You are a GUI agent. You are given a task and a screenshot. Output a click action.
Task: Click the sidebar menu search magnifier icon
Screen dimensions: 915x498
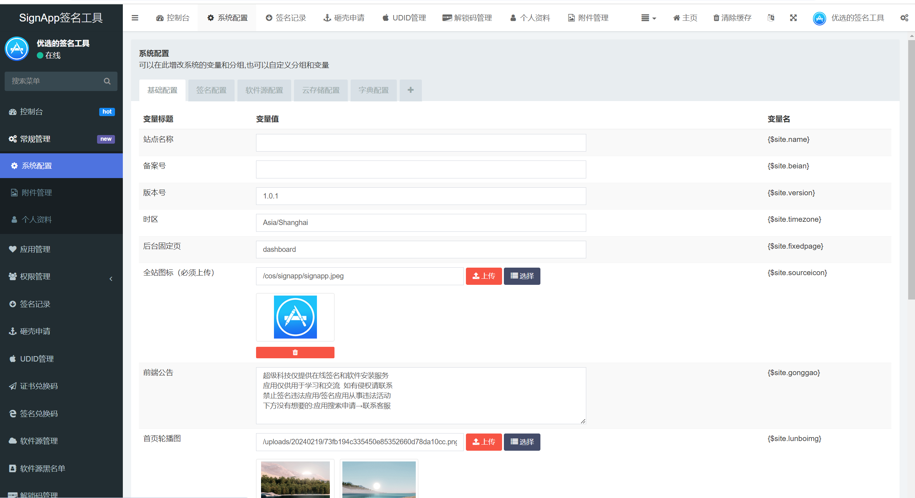[x=107, y=81]
